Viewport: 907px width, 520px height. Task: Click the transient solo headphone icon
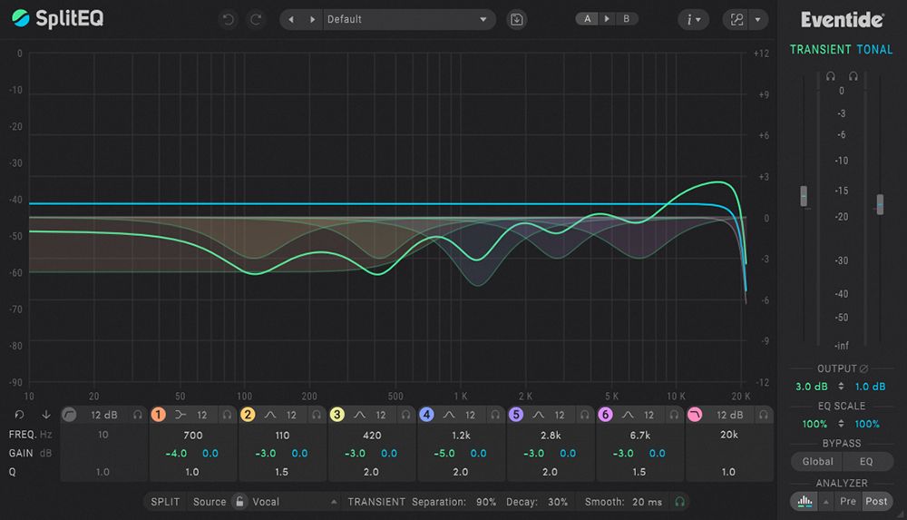point(679,502)
